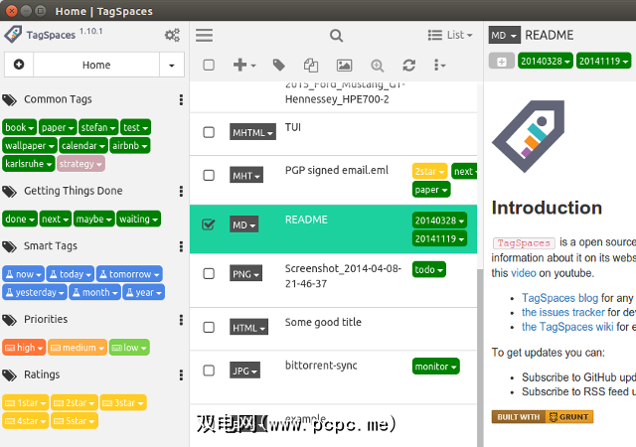The height and width of the screenshot is (447, 636).
Task: Open the List view dropdown
Action: 450,36
